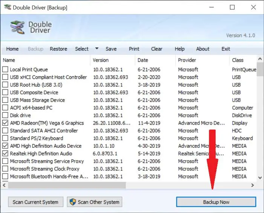Viewport: 264px width, 213px height.
Task: Check Standard SATA AHCI Controller box
Action: 5,130
